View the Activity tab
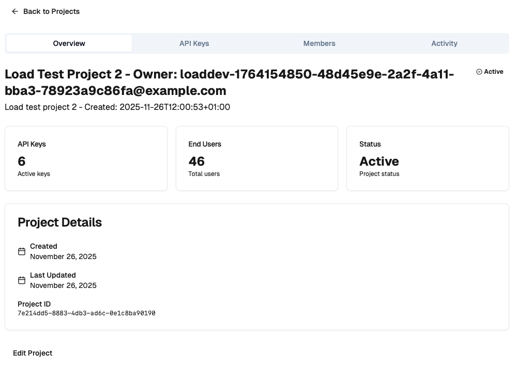 pyautogui.click(x=444, y=43)
